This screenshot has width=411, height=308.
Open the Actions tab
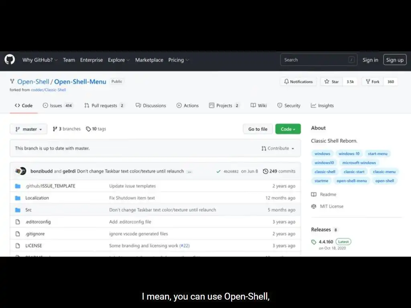(187, 105)
